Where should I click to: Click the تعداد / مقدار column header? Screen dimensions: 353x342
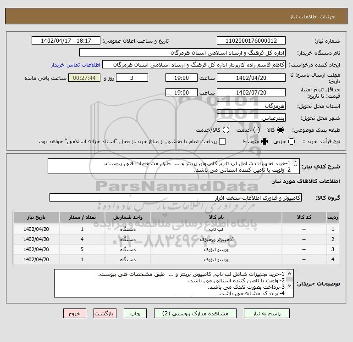coord(82,217)
